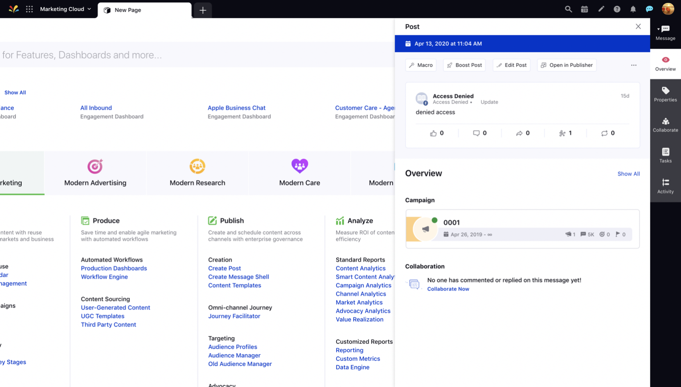Click the Produce section icon
This screenshot has width=681, height=387.
point(85,221)
